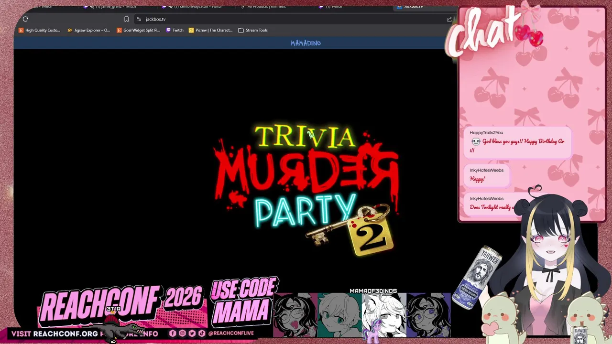Open High Quality Custo... bookmark
The image size is (612, 344).
39,30
